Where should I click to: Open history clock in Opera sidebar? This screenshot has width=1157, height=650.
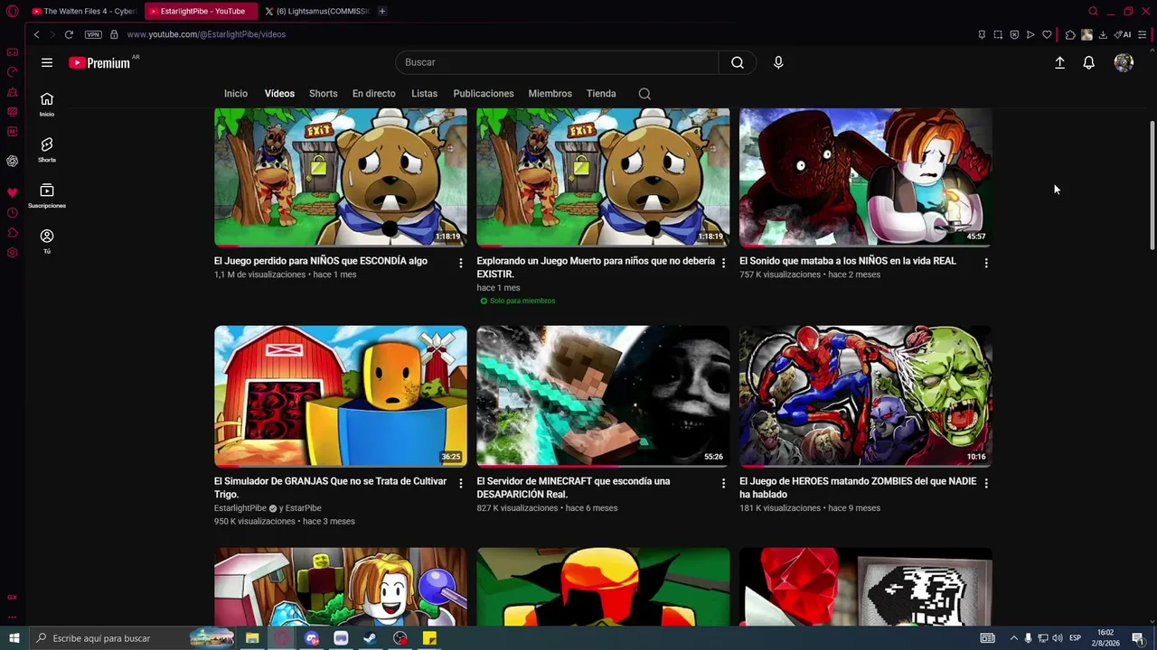point(13,213)
